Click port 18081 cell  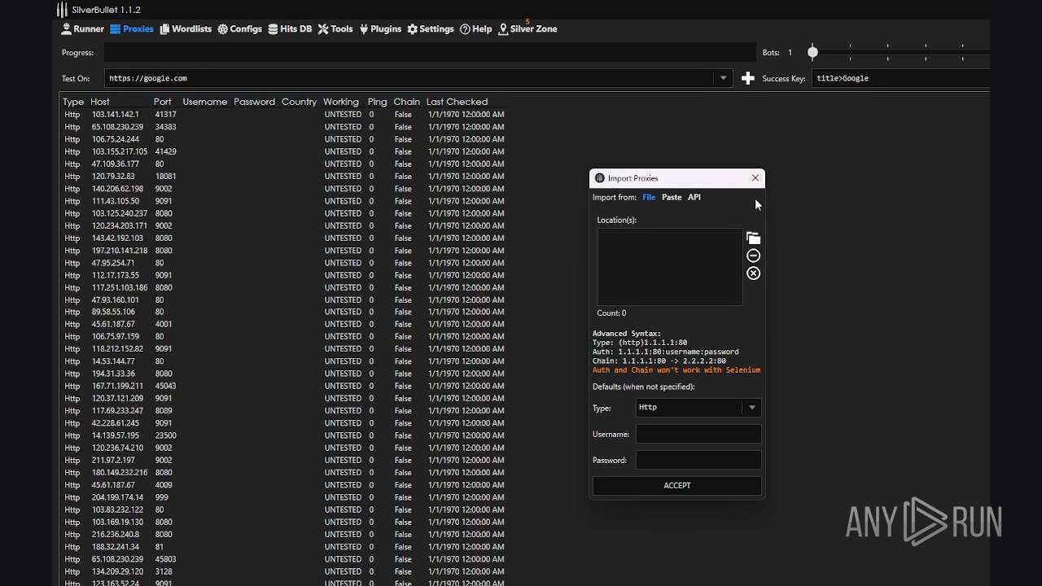pyautogui.click(x=166, y=176)
